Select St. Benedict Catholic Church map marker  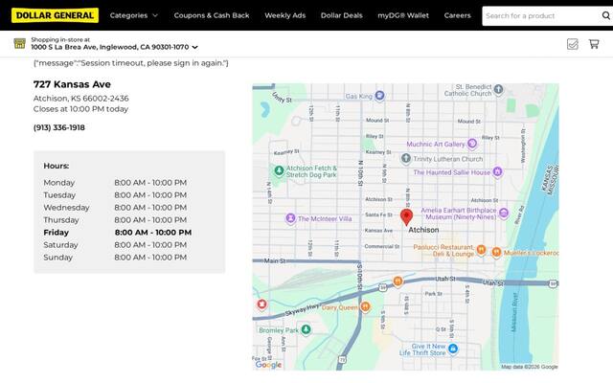[498, 89]
